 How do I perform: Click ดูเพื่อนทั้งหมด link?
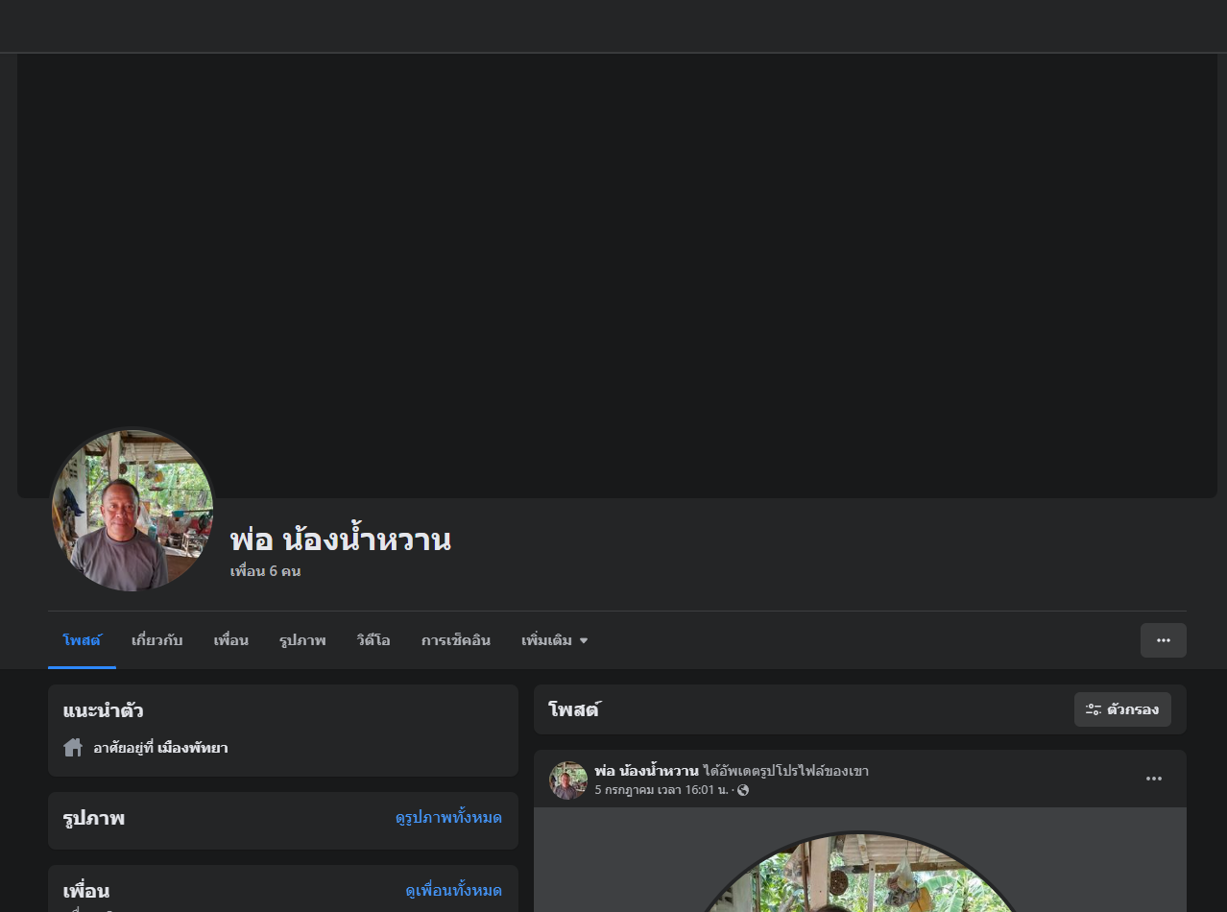(x=453, y=891)
